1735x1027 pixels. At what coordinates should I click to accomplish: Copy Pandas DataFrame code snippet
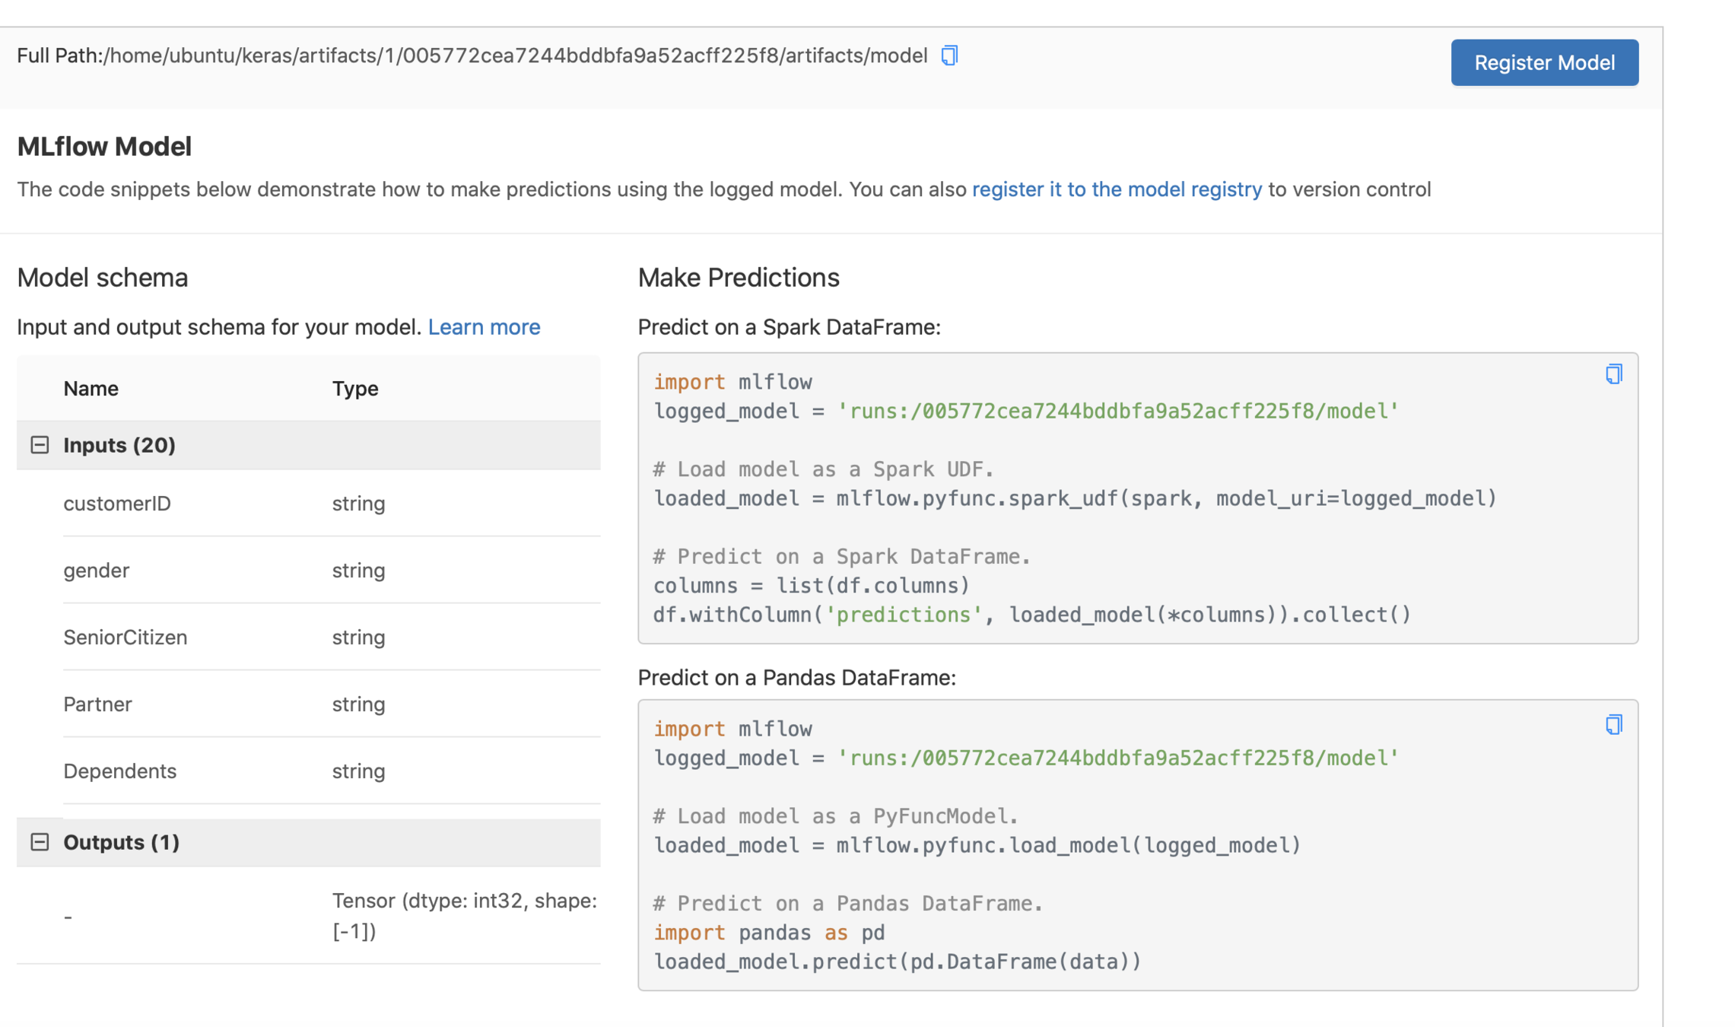(x=1613, y=724)
